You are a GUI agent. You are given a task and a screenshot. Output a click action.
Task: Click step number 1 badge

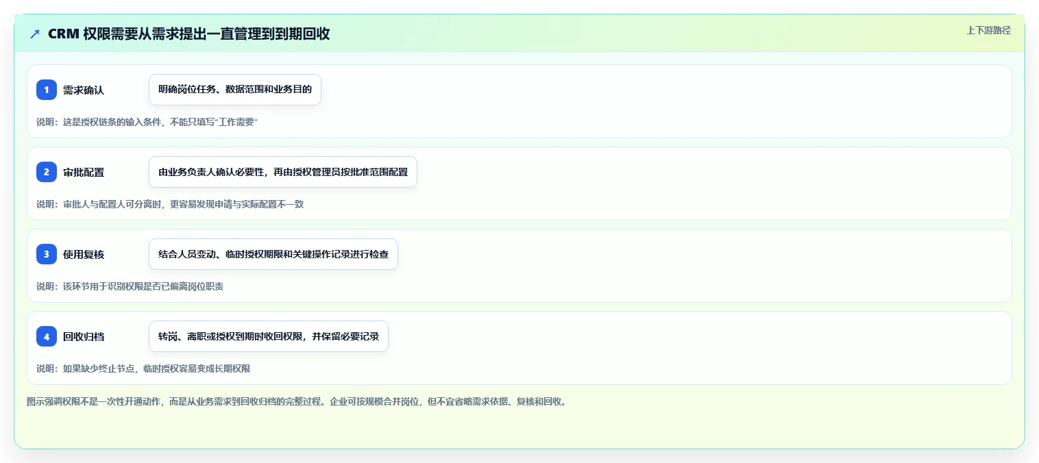(47, 90)
